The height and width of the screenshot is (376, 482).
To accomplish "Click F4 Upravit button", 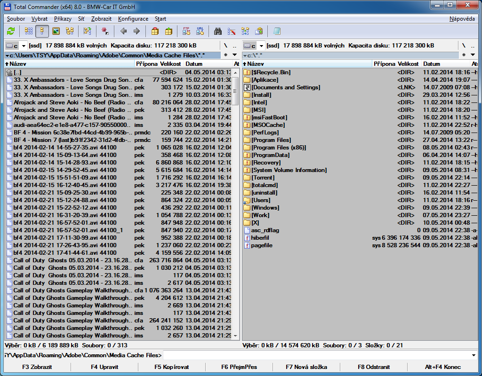I will coord(104,367).
